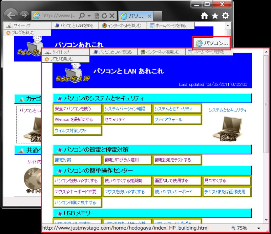Click the Refresh icon in address bar
This screenshot has width=271, height=234.
(104, 16)
